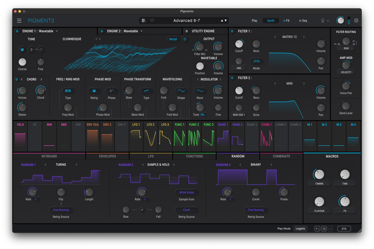This screenshot has width=374, height=249.
Task: Click the Amp Mod VELOCITY button
Action: (346, 73)
